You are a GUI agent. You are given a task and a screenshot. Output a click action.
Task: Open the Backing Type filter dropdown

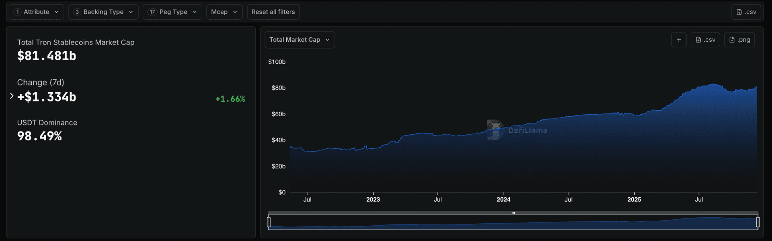click(x=103, y=12)
